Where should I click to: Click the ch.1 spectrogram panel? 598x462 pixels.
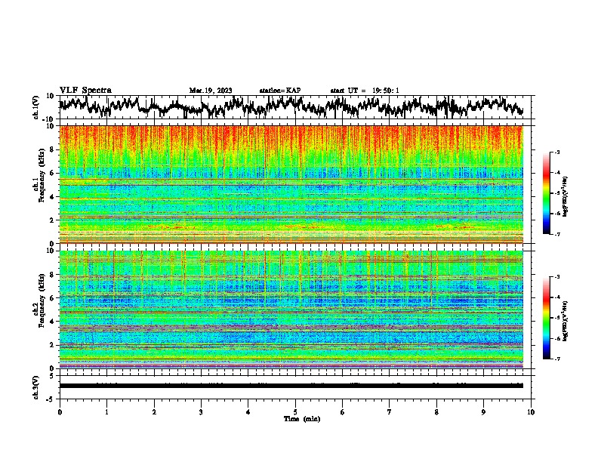[291, 184]
